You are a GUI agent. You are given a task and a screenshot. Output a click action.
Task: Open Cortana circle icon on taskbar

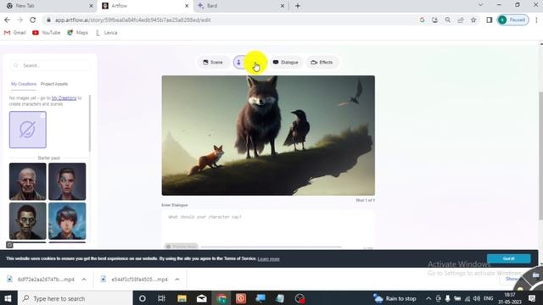[143, 298]
